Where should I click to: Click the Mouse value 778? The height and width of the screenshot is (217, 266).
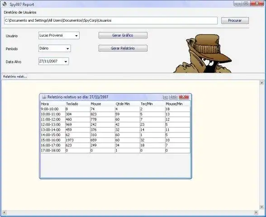coord(103,119)
